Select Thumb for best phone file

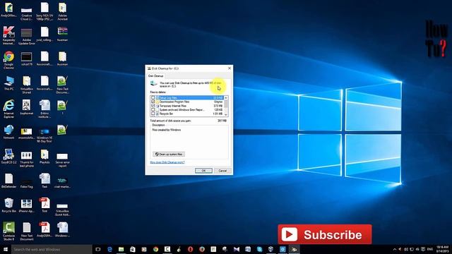[27, 159]
